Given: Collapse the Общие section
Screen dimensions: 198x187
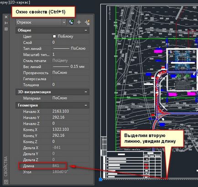Looking at the screenshot, I should pyautogui.click(x=86, y=30).
